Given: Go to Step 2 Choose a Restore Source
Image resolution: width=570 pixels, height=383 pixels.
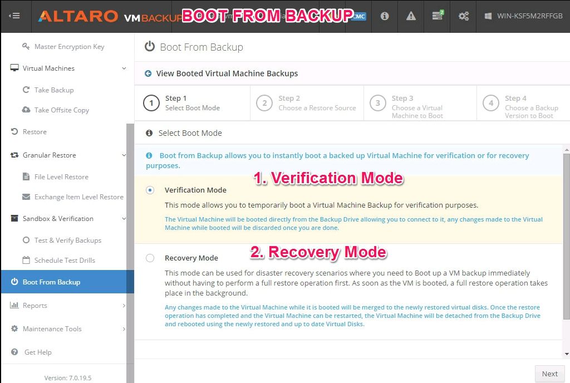Looking at the screenshot, I should (307, 103).
